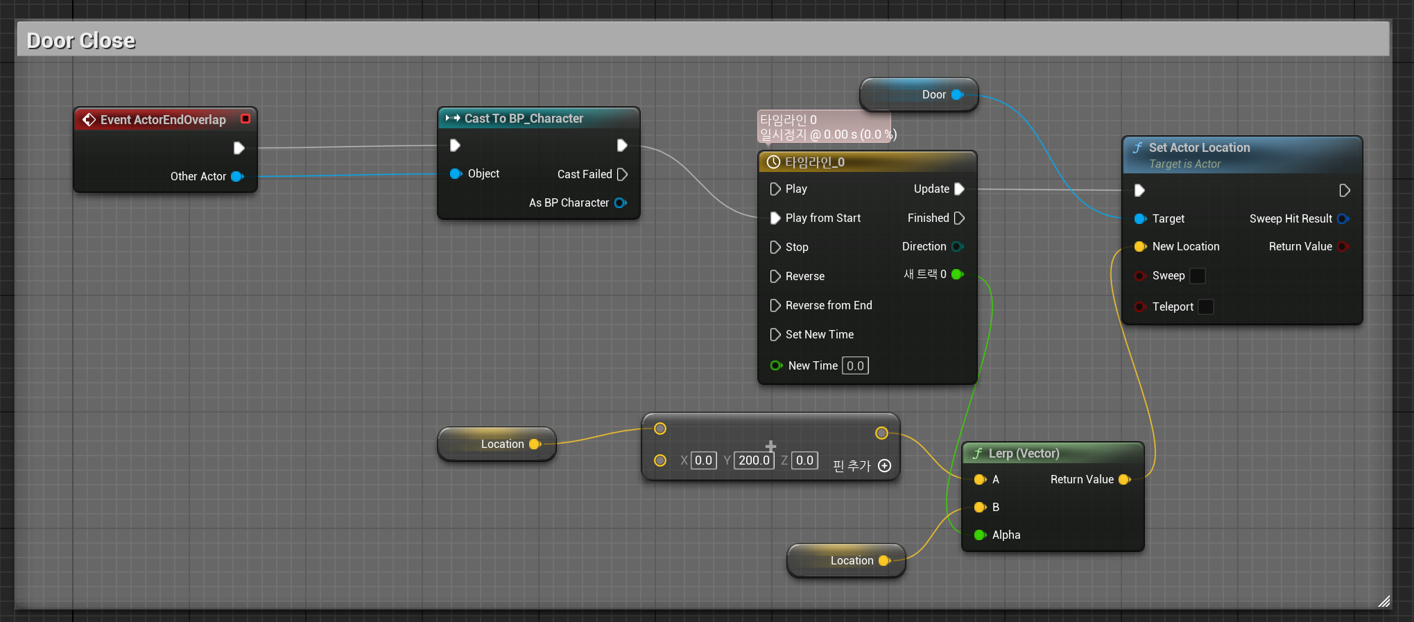Screen dimensions: 1414x622
Task: Click the Lerp Return Value pin
Action: point(1124,479)
